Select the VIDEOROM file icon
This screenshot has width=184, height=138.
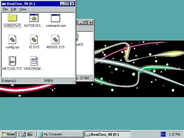click(34, 61)
